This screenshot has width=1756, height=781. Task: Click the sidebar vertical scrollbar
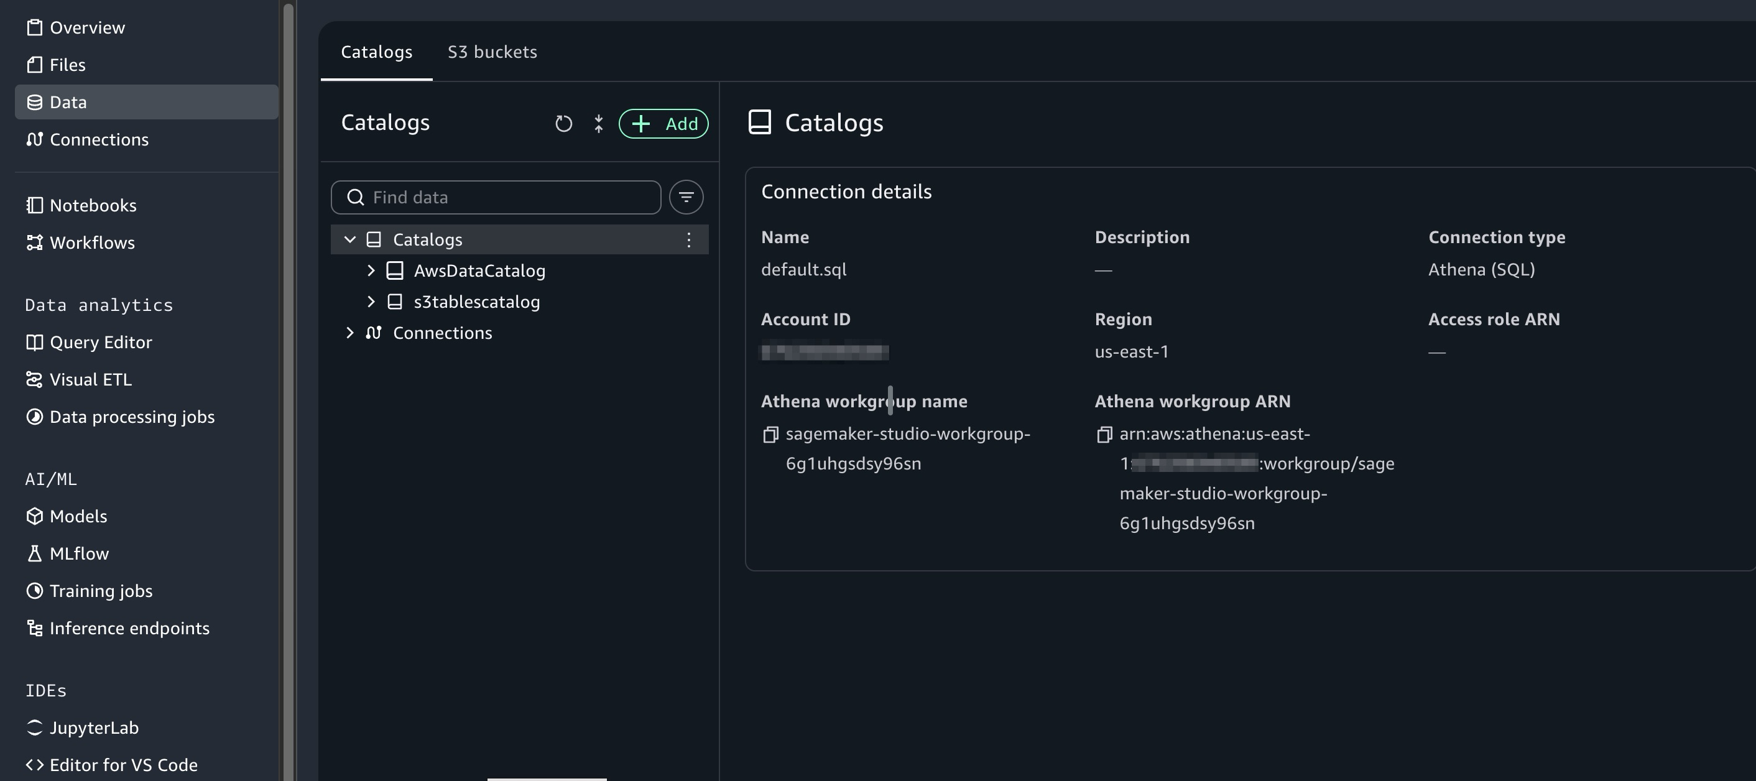pyautogui.click(x=288, y=390)
